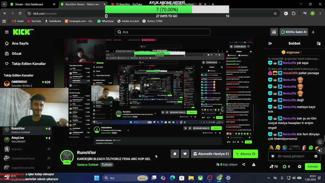Screen dimensions: 325x183
Task: Open Adobe Acrobat bookmark
Action: (128, 21)
